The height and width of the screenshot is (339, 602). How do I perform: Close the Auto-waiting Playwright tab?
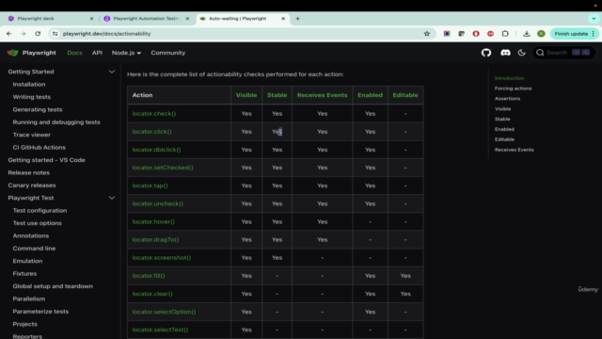[283, 19]
